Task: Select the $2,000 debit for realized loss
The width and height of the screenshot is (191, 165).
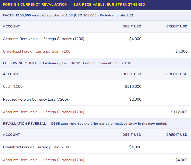Action: click(x=135, y=99)
